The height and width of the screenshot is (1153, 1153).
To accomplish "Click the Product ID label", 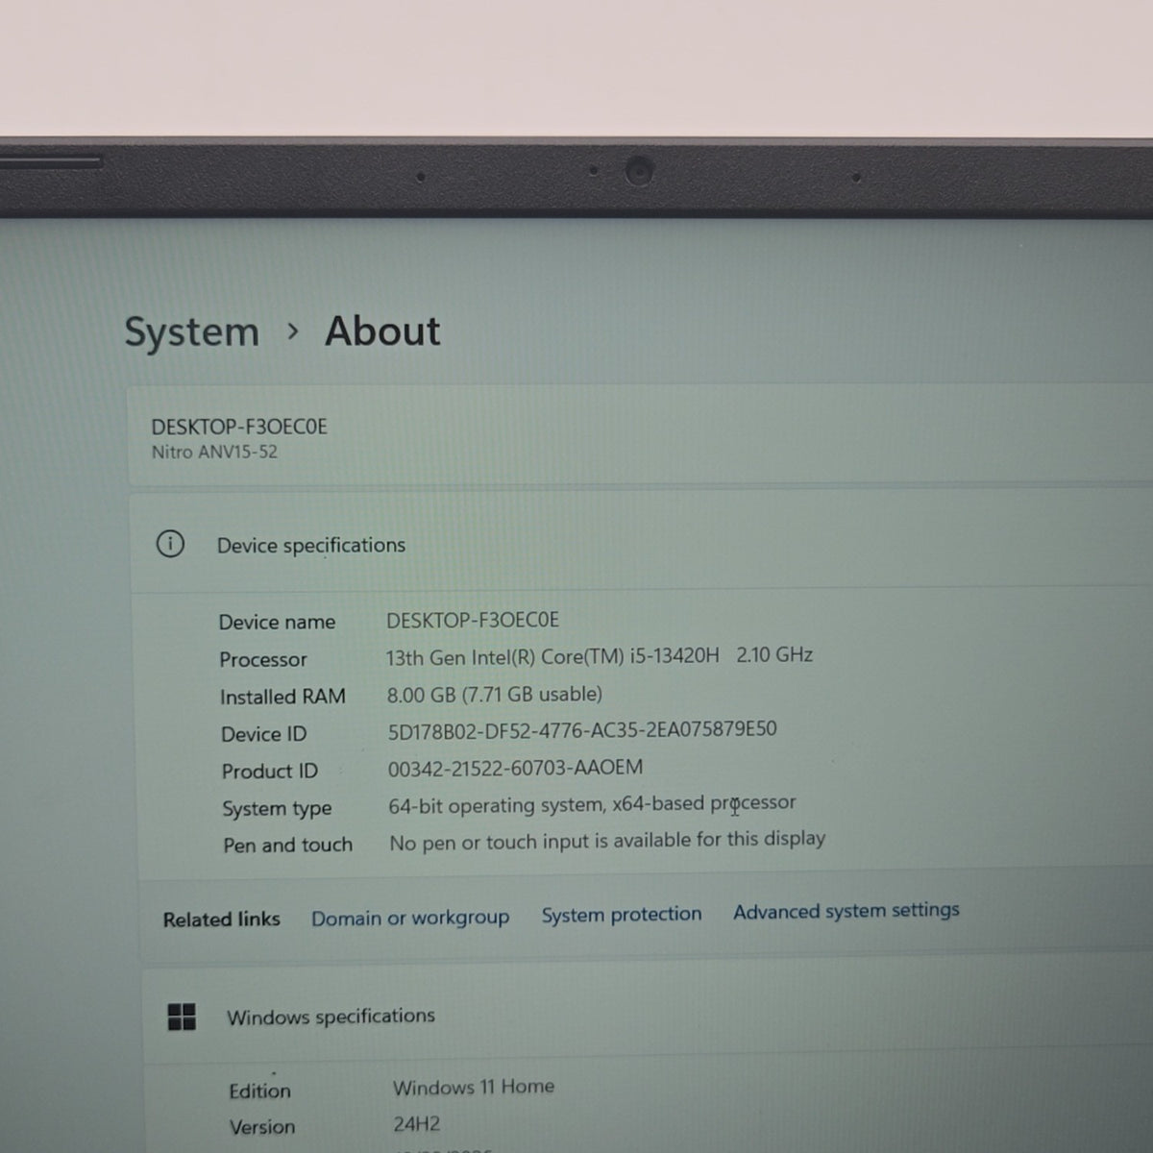I will click(270, 772).
